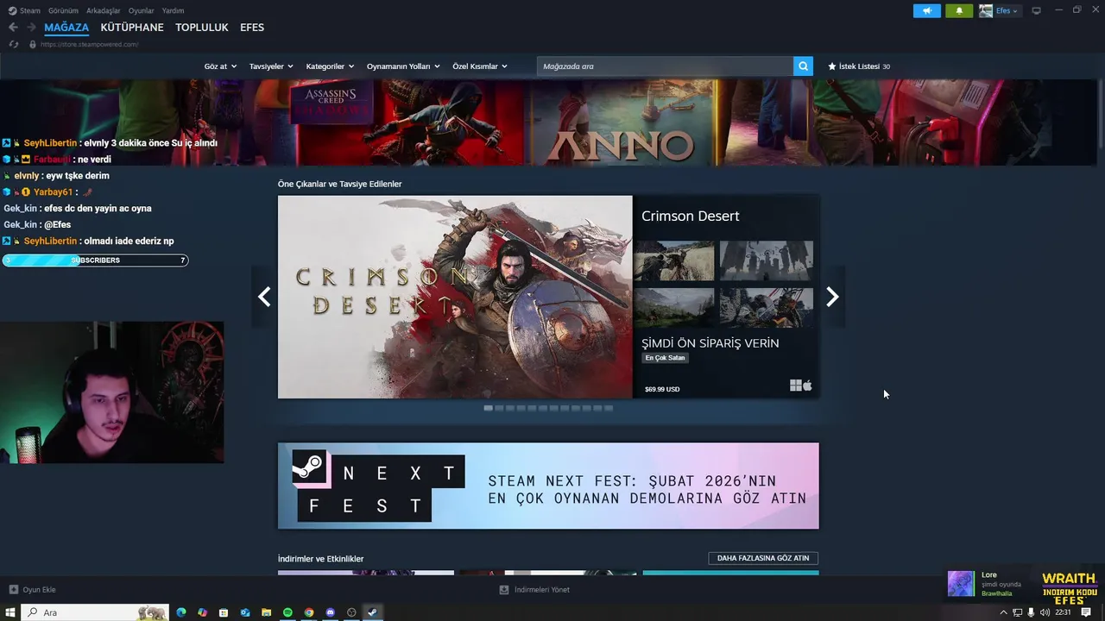This screenshot has height=621, width=1105.
Task: Expand the Oynamanın Yolları dropdown
Action: [x=403, y=66]
